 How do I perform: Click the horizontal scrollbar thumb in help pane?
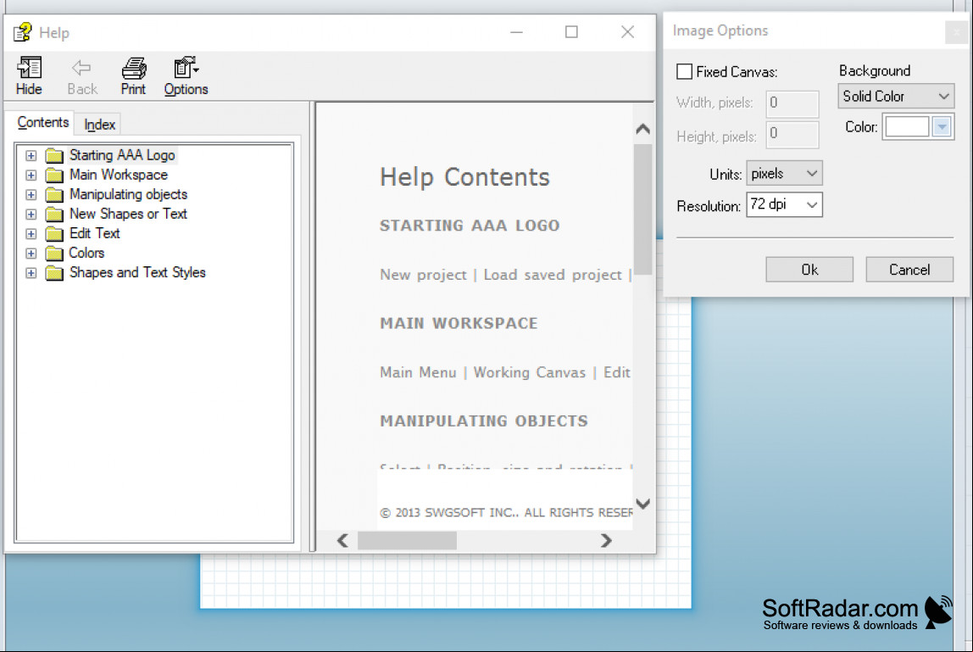coord(407,541)
